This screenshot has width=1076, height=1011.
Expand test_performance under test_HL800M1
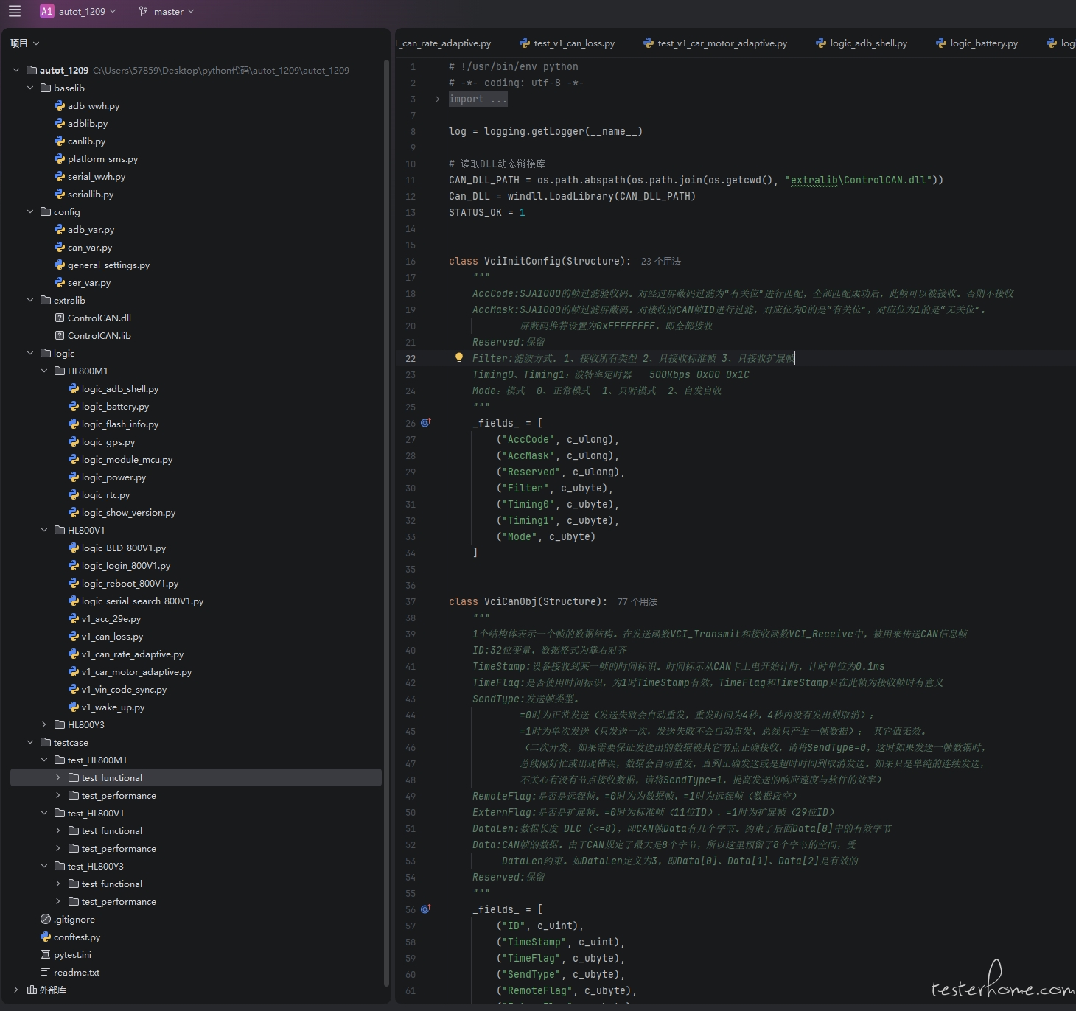coord(58,795)
